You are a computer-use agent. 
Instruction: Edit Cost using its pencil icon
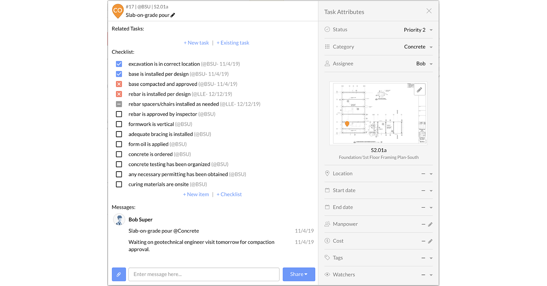[430, 241]
